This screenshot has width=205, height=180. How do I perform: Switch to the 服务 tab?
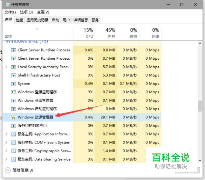[95, 20]
